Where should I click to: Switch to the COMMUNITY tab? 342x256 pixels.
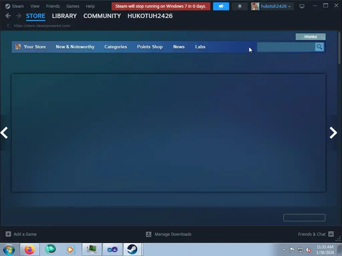click(102, 16)
